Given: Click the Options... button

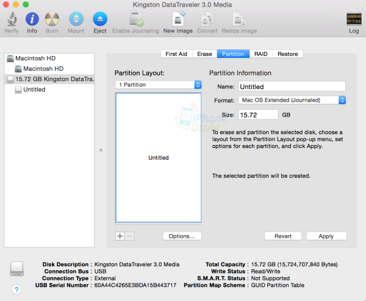Looking at the screenshot, I should pyautogui.click(x=182, y=236).
